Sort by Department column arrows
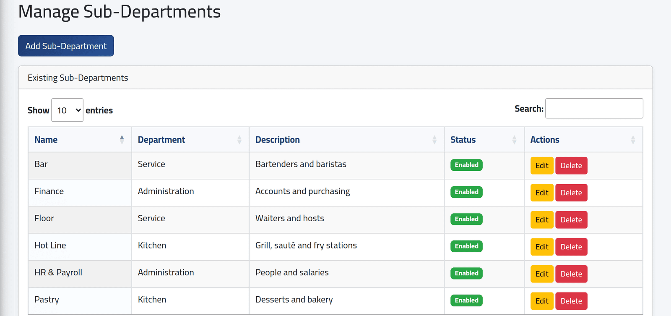Image resolution: width=671 pixels, height=316 pixels. (239, 140)
